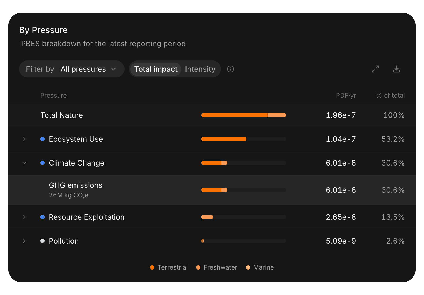Viewport: 424px width, 295px height.
Task: Click white dot beside Pollution
Action: [x=42, y=241]
